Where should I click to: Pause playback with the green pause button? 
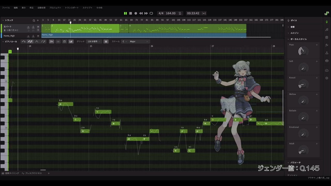click(125, 13)
